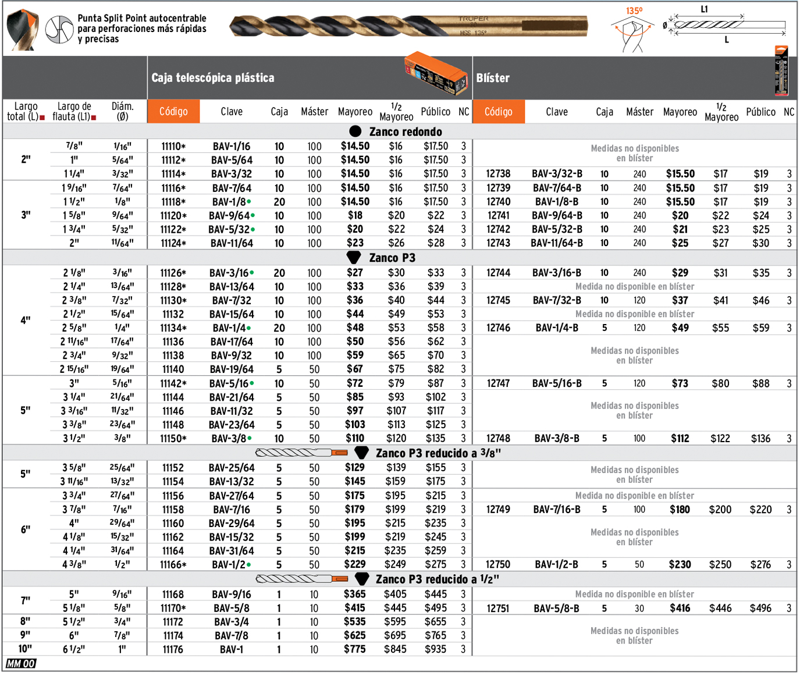Click the drill tip photo at top left
This screenshot has height=676, width=800.
tap(23, 29)
